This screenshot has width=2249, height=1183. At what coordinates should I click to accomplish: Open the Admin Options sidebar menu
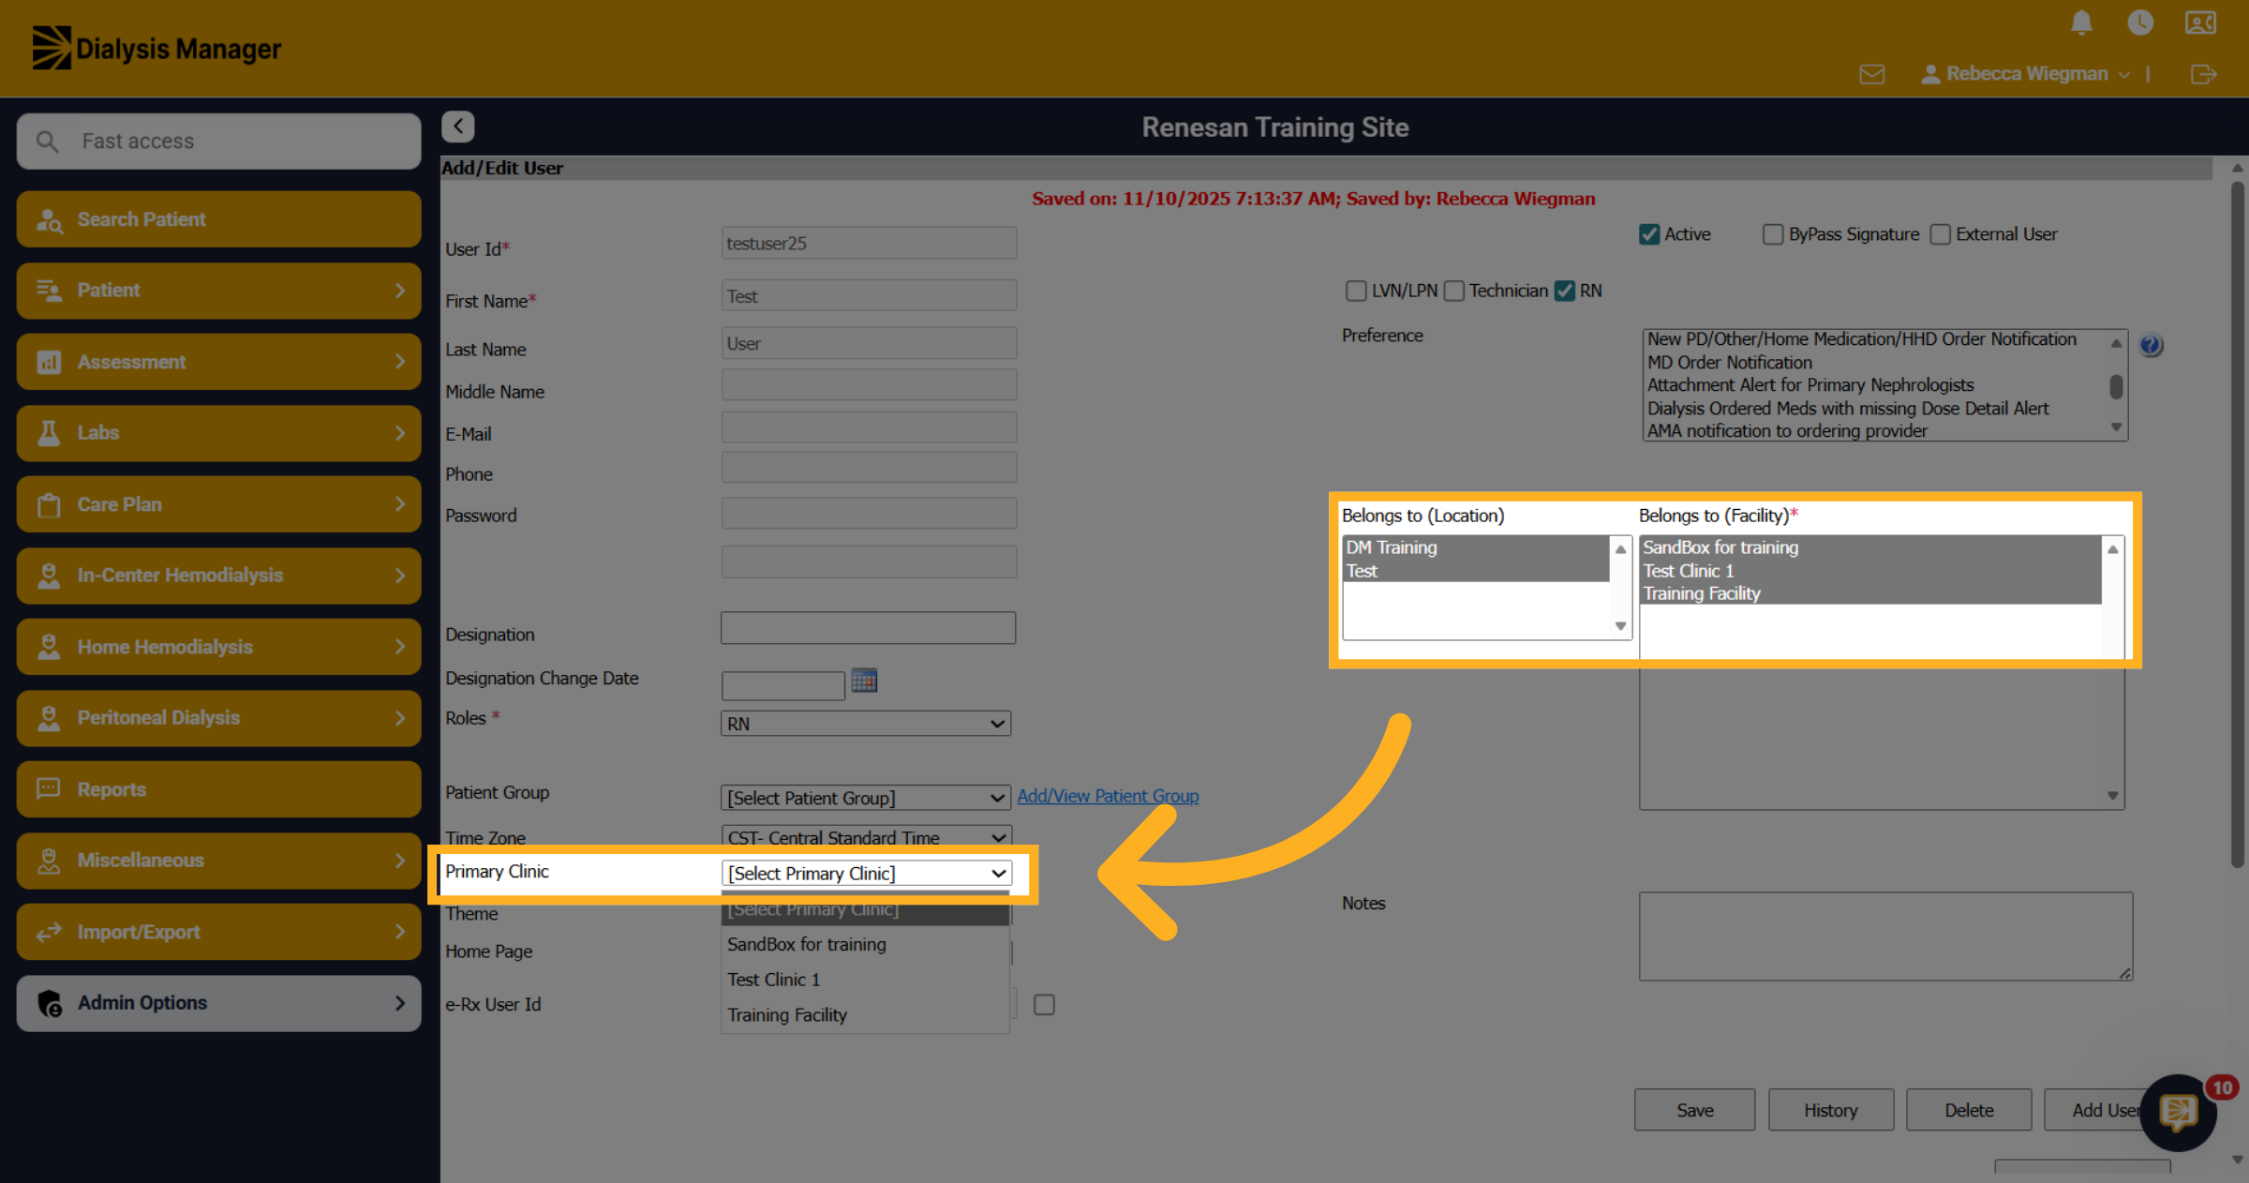pos(219,1003)
